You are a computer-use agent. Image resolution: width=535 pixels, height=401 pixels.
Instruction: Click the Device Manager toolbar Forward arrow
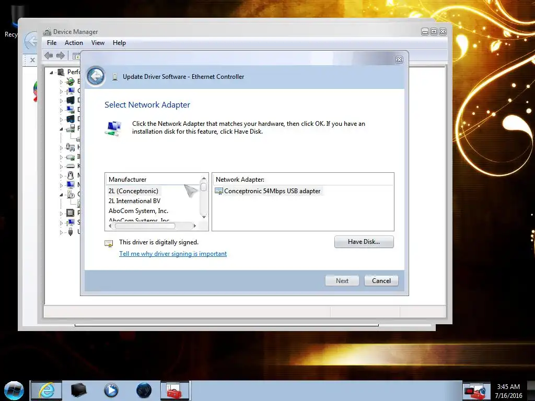click(x=61, y=55)
